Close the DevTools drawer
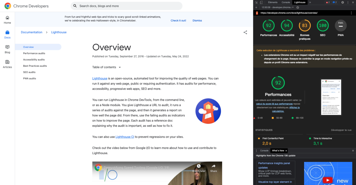Screen dimensions: 356x185 pos(353,151)
